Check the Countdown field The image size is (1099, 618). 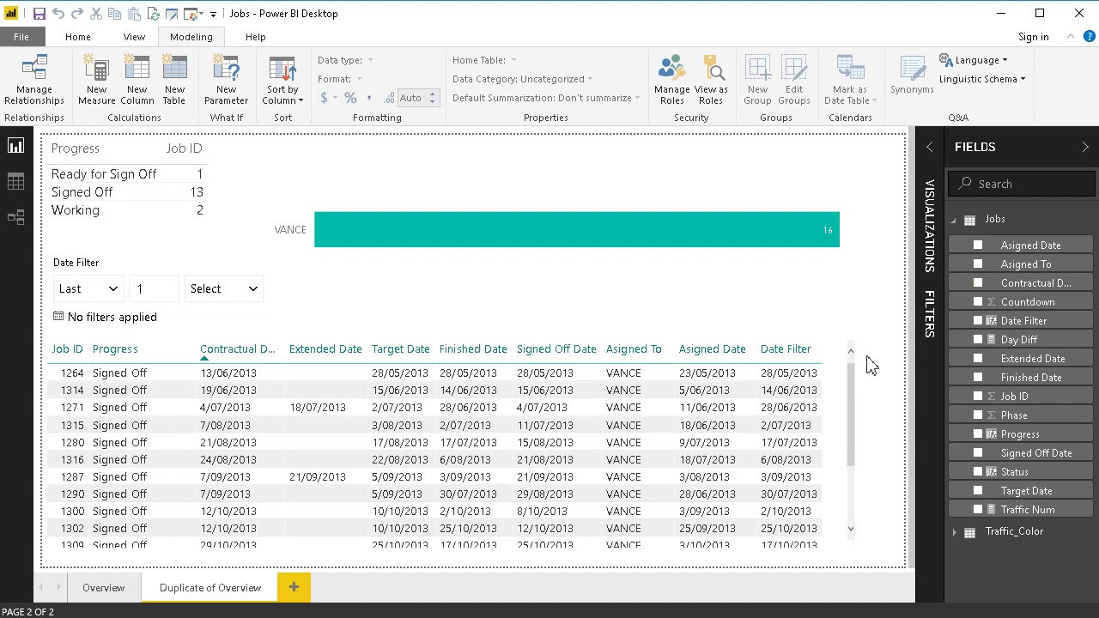pyautogui.click(x=977, y=302)
